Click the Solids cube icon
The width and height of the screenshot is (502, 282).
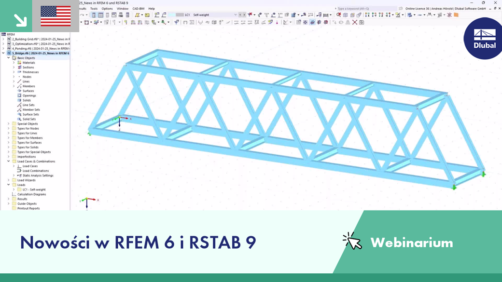(x=19, y=100)
